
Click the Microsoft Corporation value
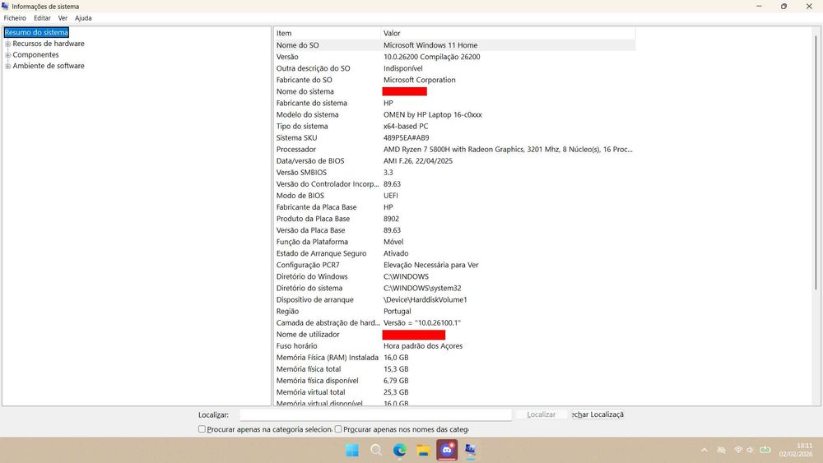(x=420, y=80)
